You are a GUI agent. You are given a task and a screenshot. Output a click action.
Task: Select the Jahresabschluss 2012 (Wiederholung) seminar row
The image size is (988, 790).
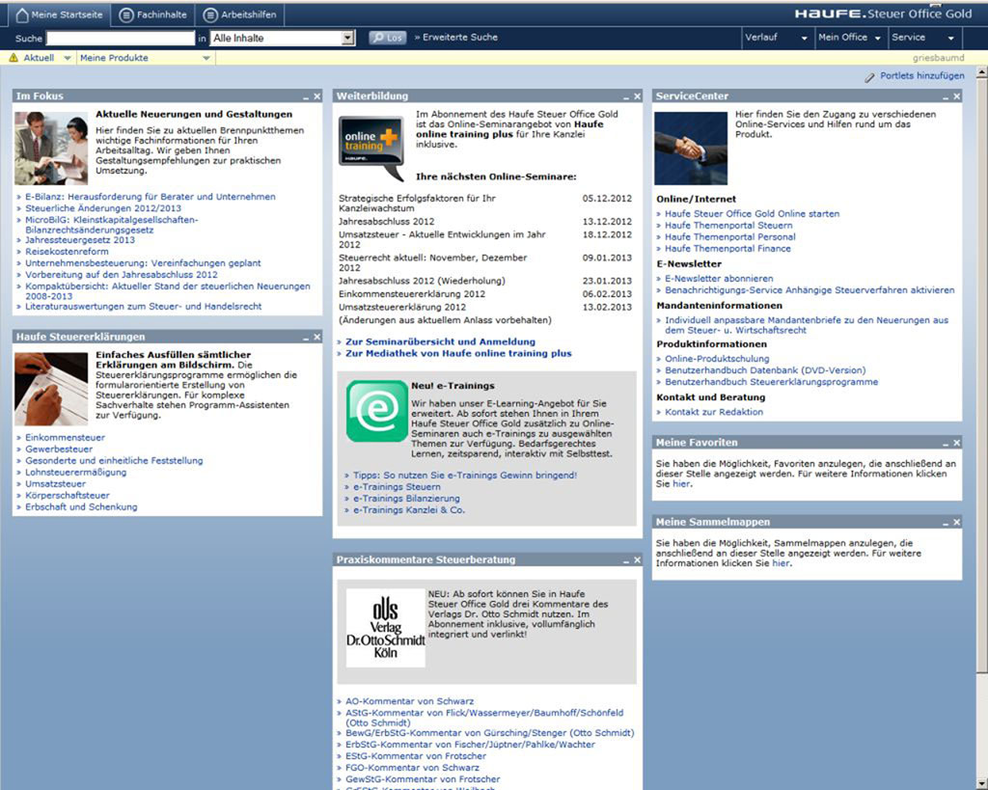(485, 281)
